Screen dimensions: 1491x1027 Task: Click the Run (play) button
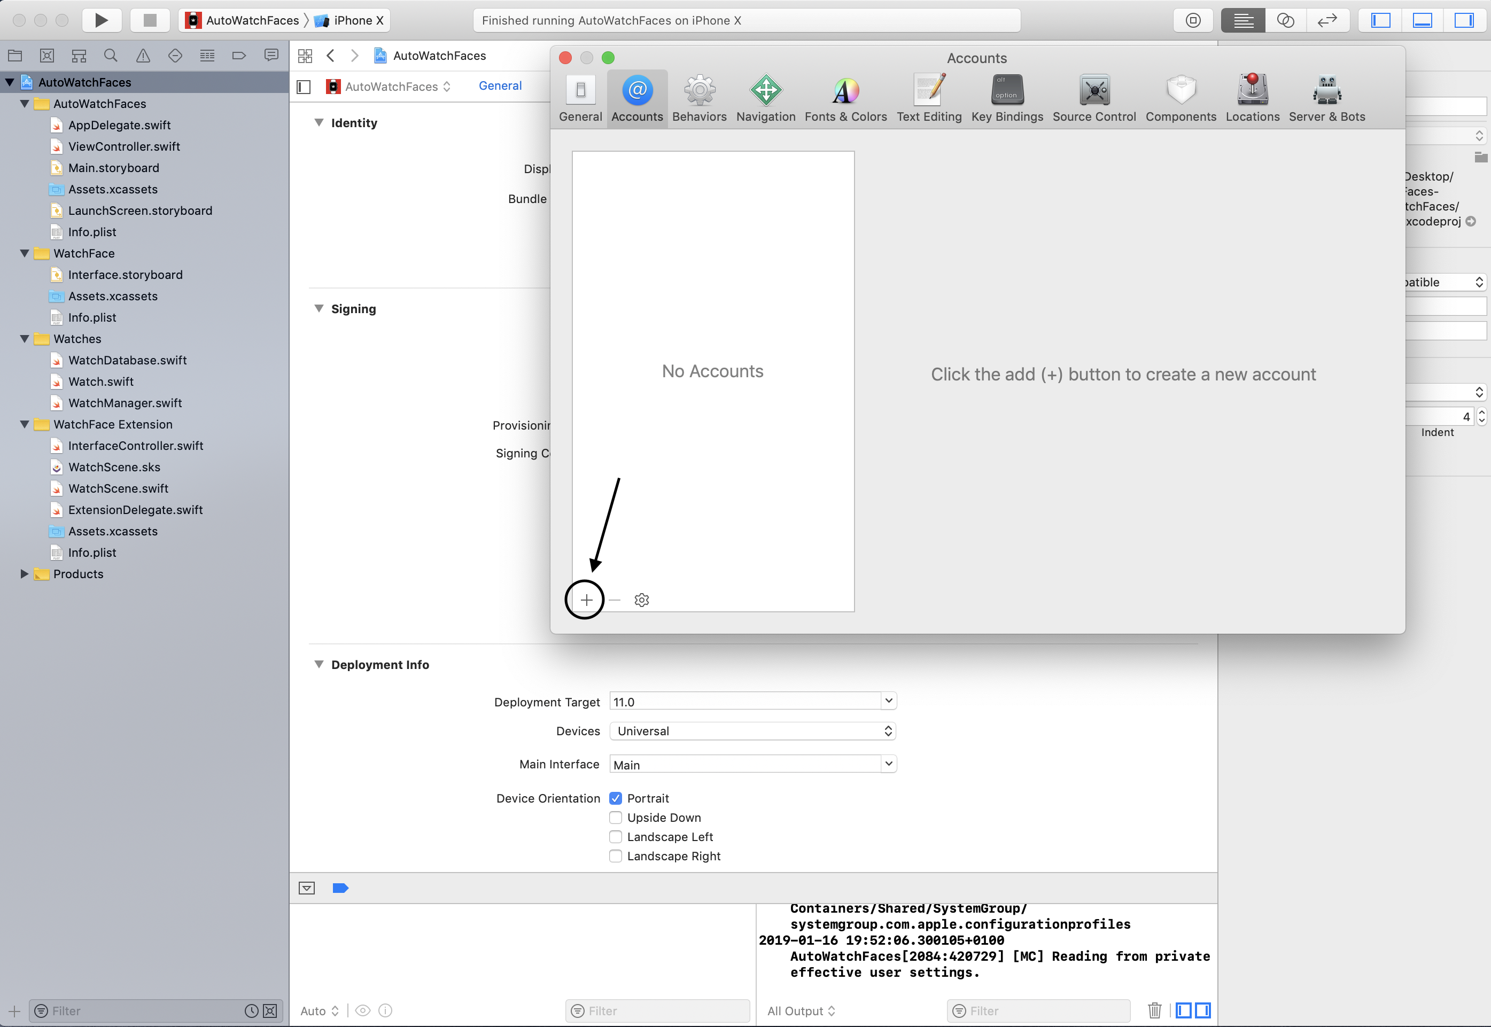click(x=101, y=20)
